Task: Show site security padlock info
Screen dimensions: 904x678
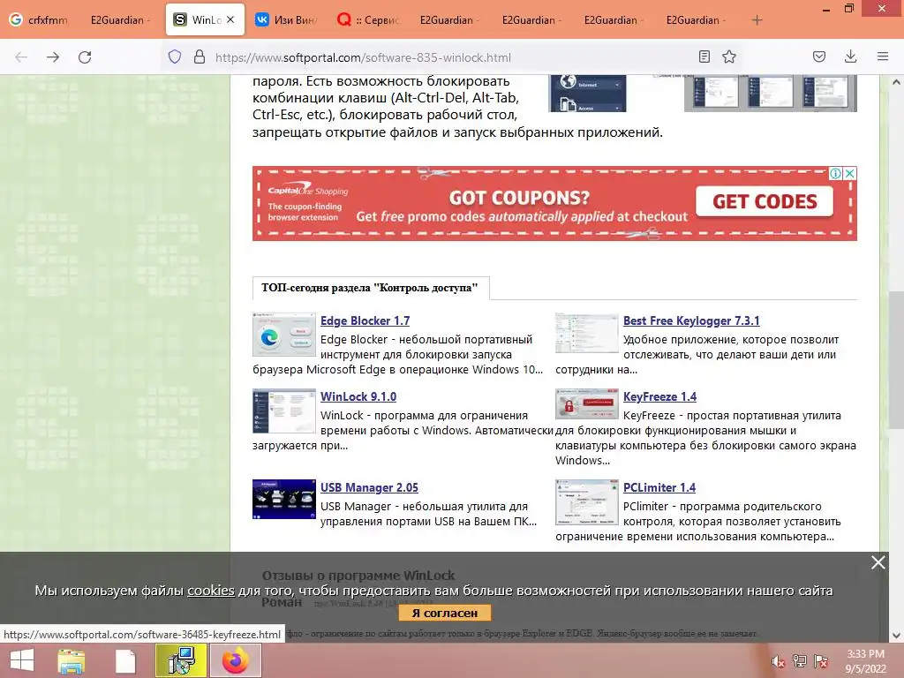Action: (200, 56)
